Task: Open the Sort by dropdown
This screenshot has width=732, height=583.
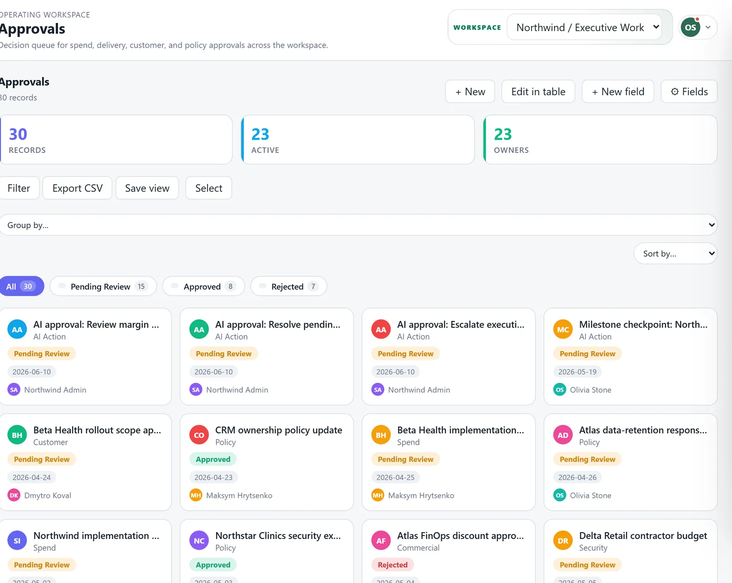Action: tap(675, 254)
